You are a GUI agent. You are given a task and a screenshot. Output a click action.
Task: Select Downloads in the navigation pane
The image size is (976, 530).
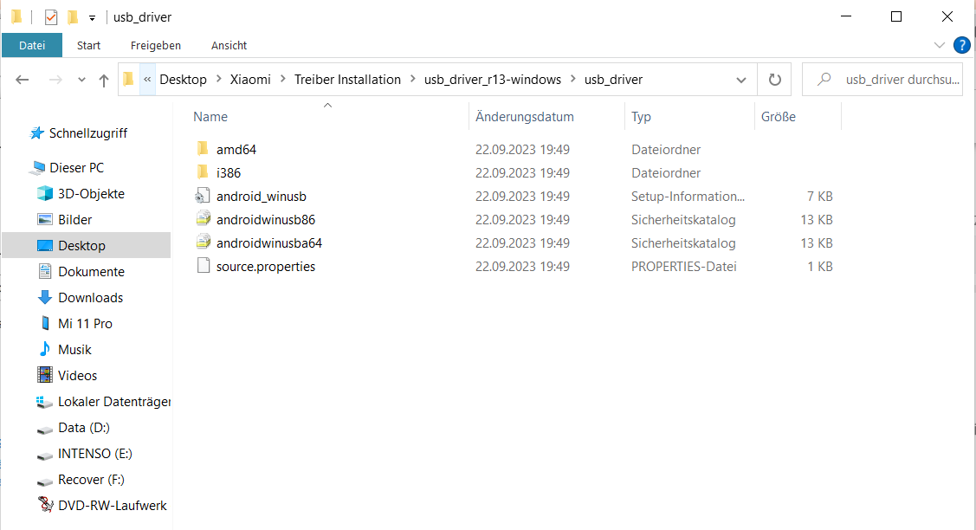coord(90,298)
